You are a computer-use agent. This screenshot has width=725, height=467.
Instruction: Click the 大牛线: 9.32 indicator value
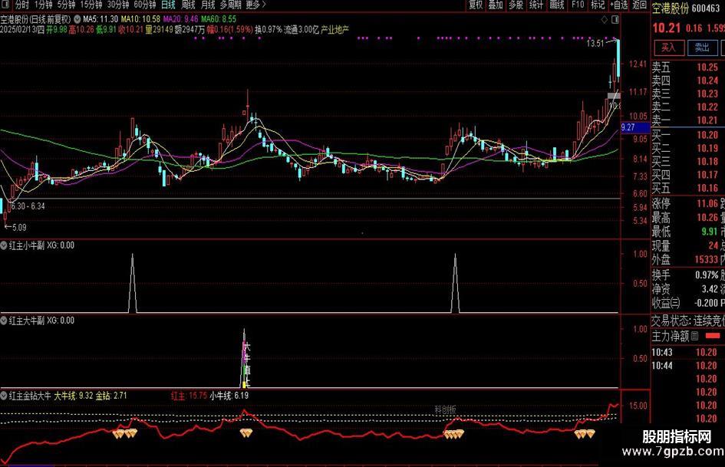74,396
